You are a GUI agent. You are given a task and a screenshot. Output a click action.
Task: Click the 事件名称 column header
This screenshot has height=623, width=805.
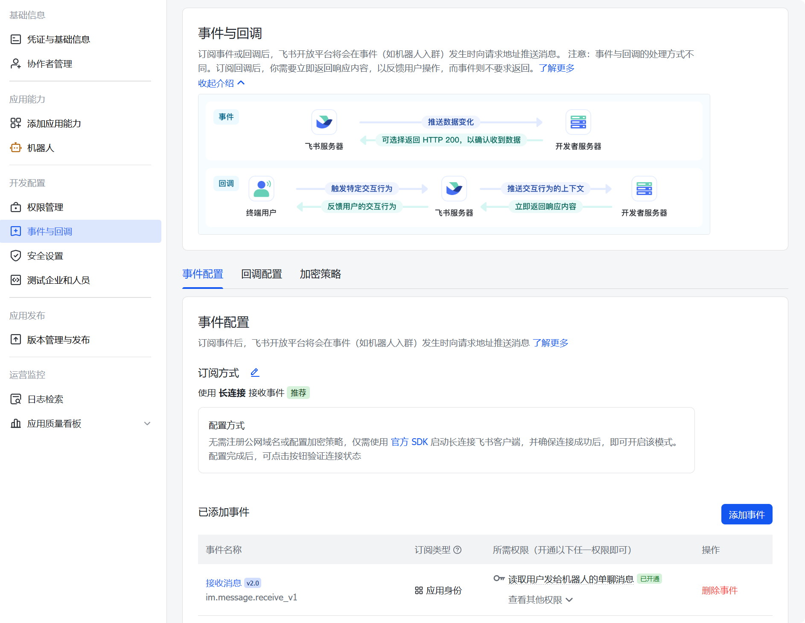tap(224, 550)
